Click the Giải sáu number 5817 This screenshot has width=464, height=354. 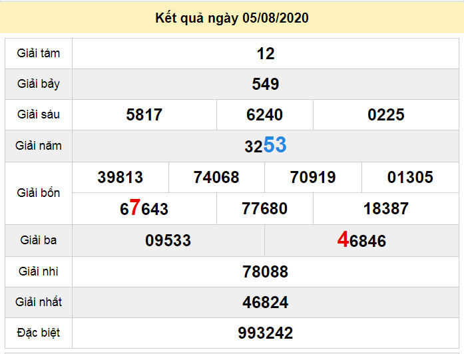pyautogui.click(x=144, y=114)
